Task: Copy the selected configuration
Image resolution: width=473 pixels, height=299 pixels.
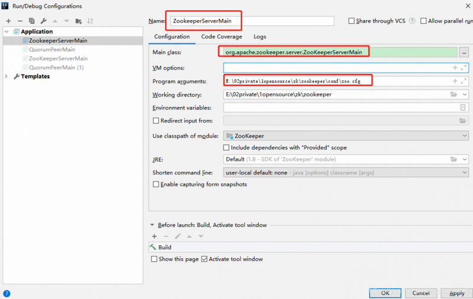Action: click(32, 21)
